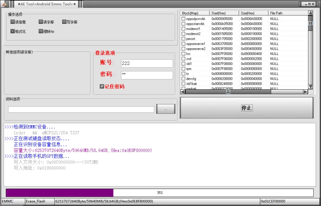Tick the 读信息 checkbox
The height and width of the screenshot is (206, 321).
pyautogui.click(x=13, y=22)
